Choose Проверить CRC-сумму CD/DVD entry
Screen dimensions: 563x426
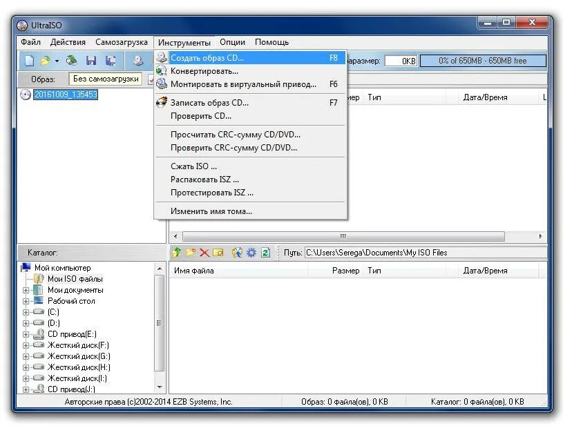(x=251, y=148)
